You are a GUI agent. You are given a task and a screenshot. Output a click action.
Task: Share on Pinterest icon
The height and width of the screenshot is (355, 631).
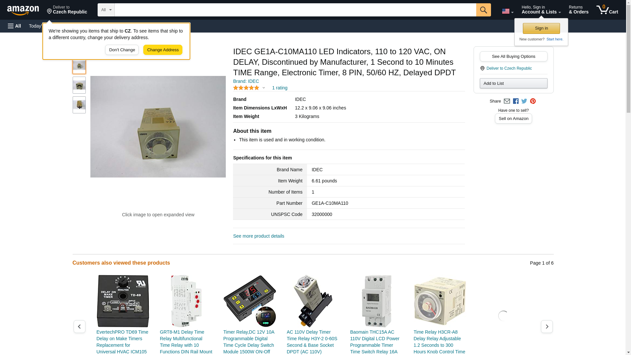pyautogui.click(x=533, y=101)
